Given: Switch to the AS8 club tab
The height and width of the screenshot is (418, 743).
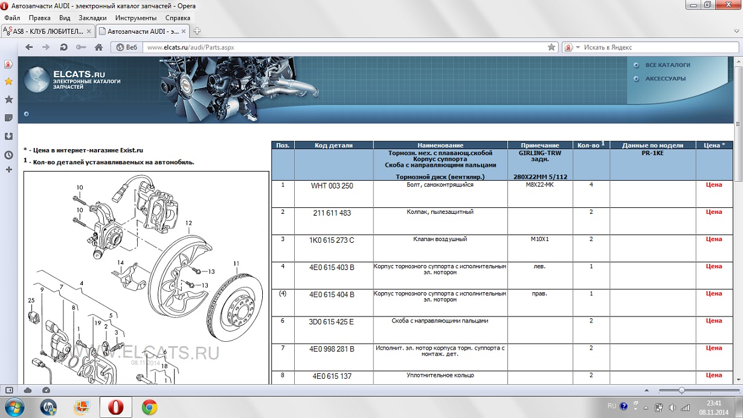Looking at the screenshot, I should 45,31.
